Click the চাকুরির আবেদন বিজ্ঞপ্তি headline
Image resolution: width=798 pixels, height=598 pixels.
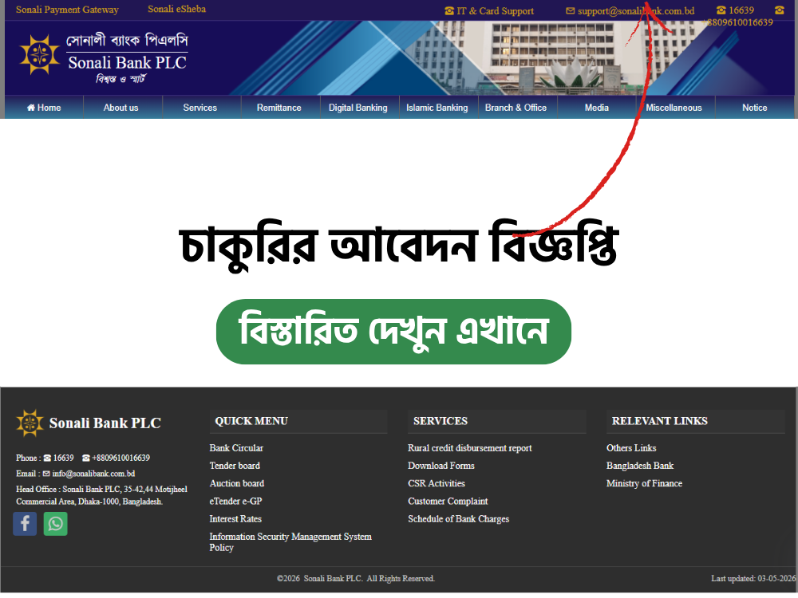coord(399,245)
